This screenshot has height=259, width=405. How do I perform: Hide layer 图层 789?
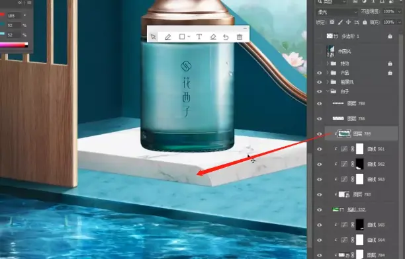click(320, 134)
